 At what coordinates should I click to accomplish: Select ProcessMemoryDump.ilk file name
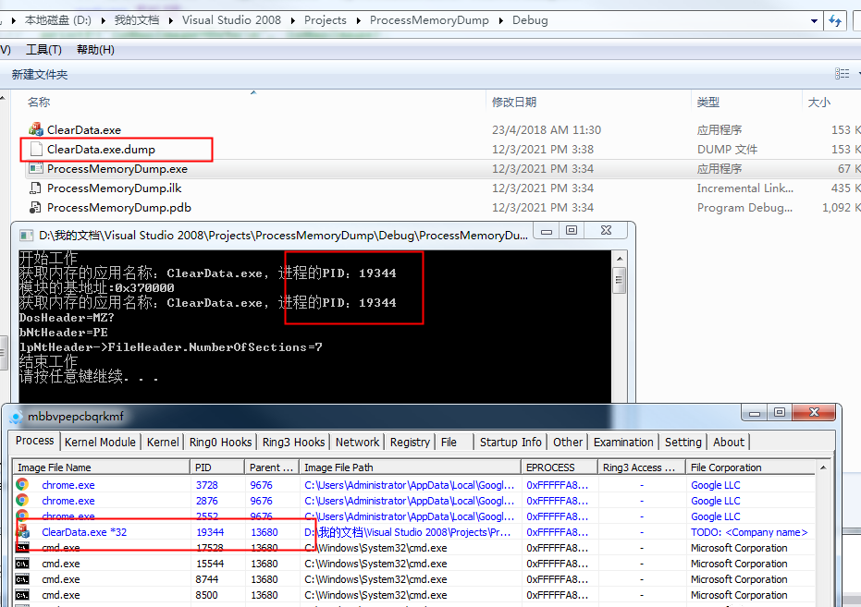(115, 188)
